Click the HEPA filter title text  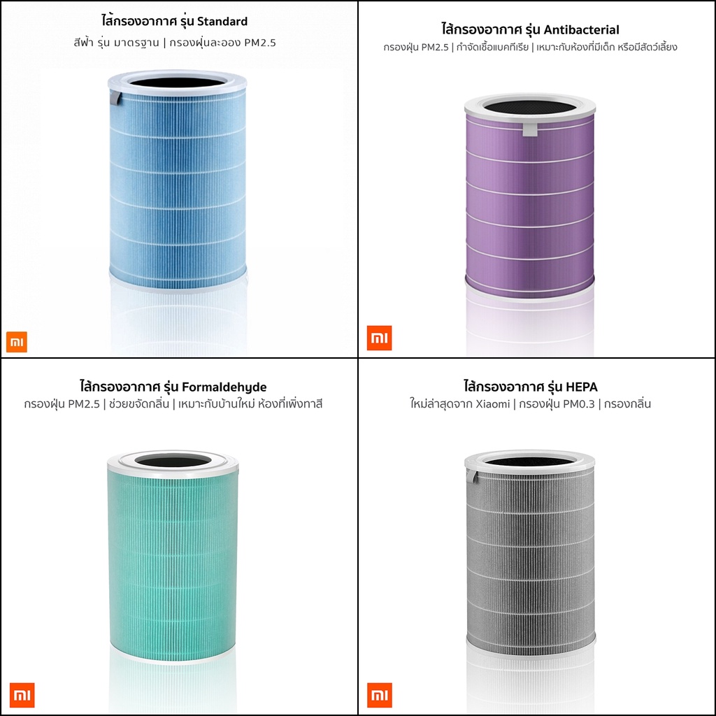pyautogui.click(x=531, y=387)
